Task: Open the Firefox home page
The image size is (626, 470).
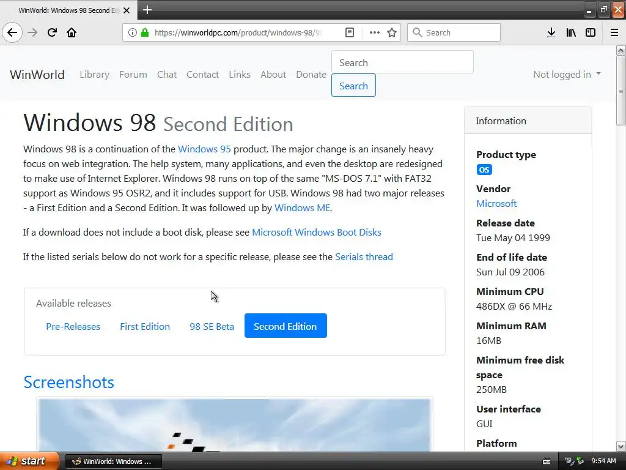Action: coord(72,32)
